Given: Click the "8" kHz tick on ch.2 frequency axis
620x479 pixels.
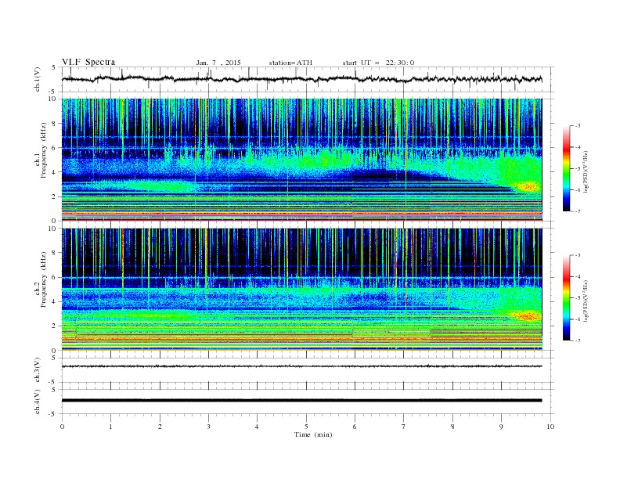Looking at the screenshot, I should (x=54, y=253).
